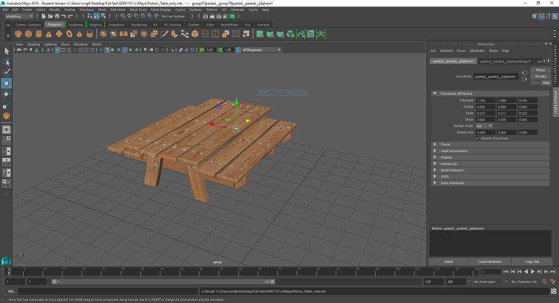Select the Lasso select tool
The image size is (559, 303).
click(x=6, y=62)
